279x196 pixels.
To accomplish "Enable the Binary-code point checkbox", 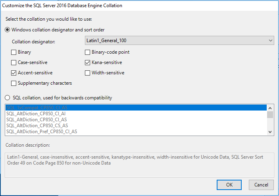I will click(x=87, y=52).
